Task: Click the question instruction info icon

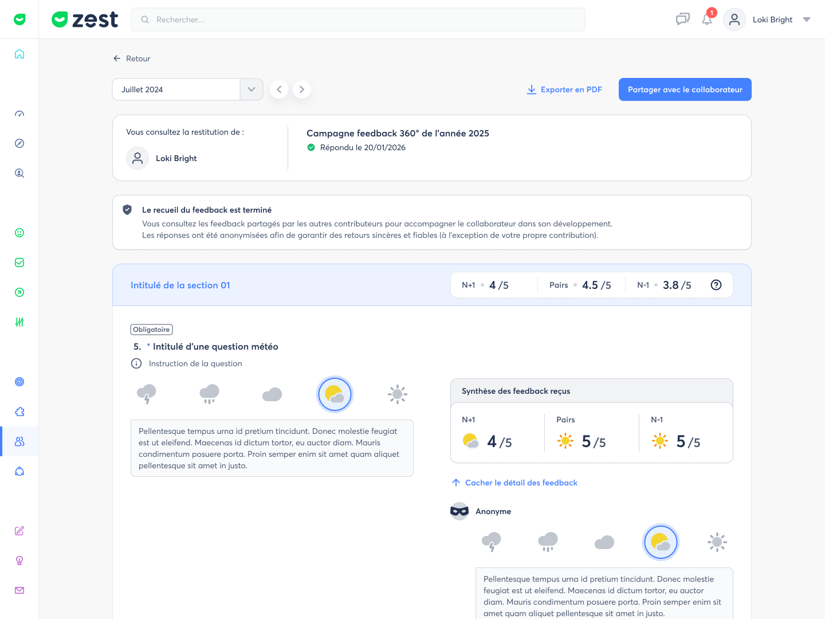Action: pos(136,363)
